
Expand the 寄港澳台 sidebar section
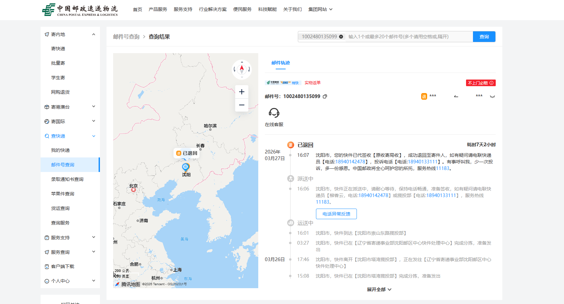pyautogui.click(x=94, y=107)
